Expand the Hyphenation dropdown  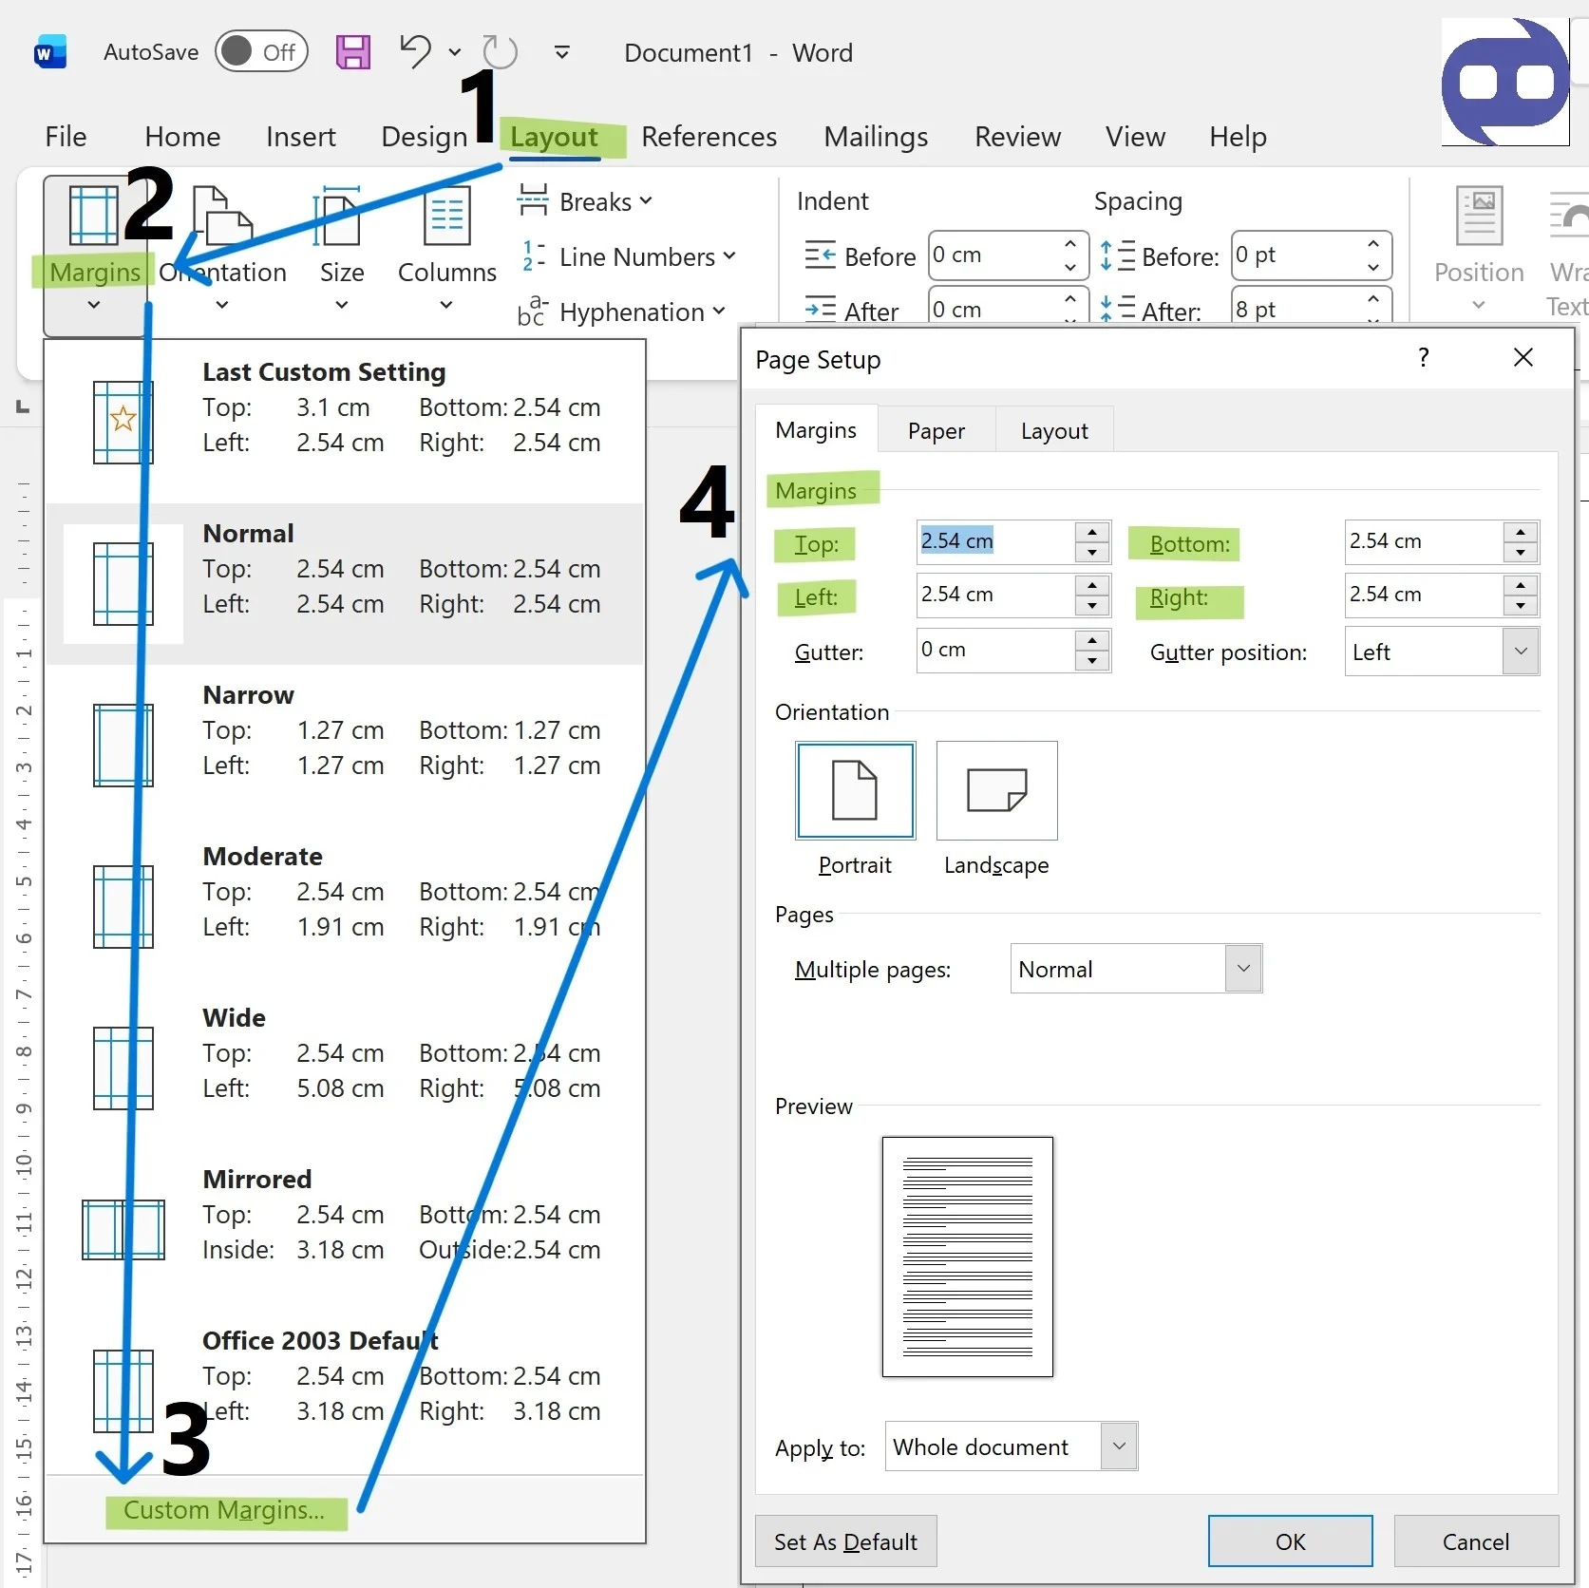click(719, 311)
